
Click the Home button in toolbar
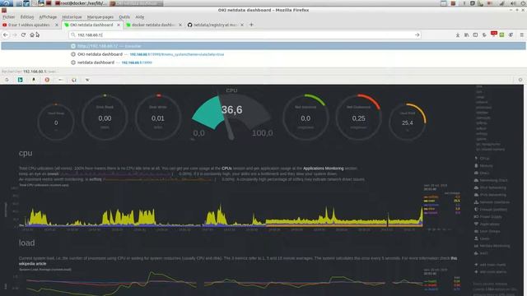pyautogui.click(x=32, y=35)
